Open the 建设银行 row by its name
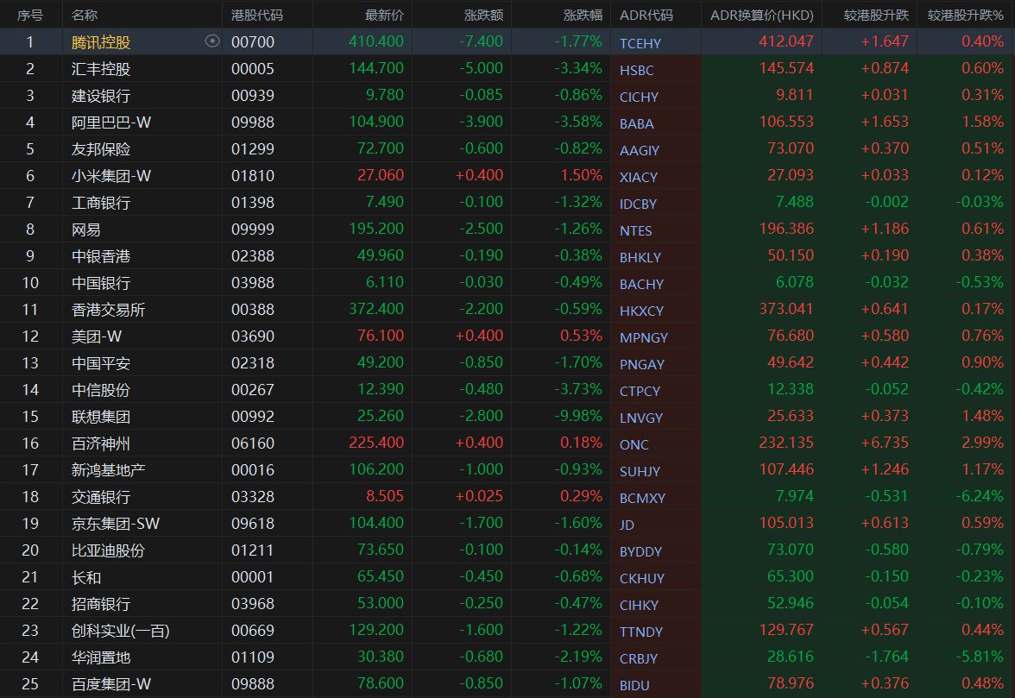This screenshot has height=698, width=1015. tap(101, 96)
